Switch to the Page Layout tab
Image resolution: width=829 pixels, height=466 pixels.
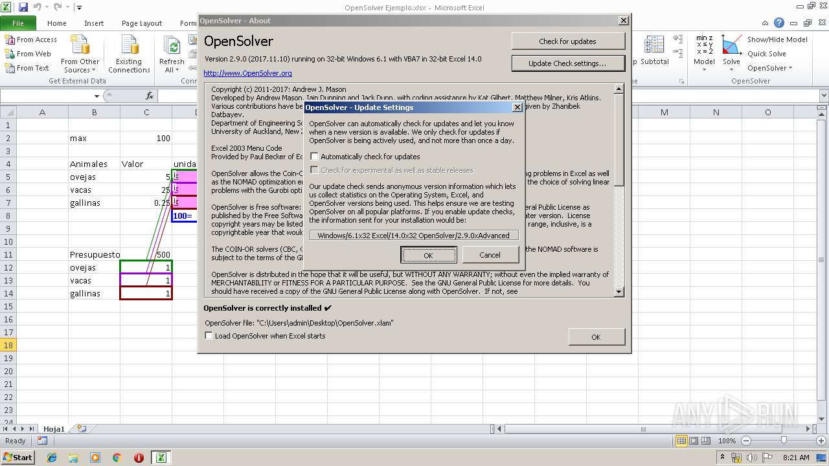click(142, 23)
